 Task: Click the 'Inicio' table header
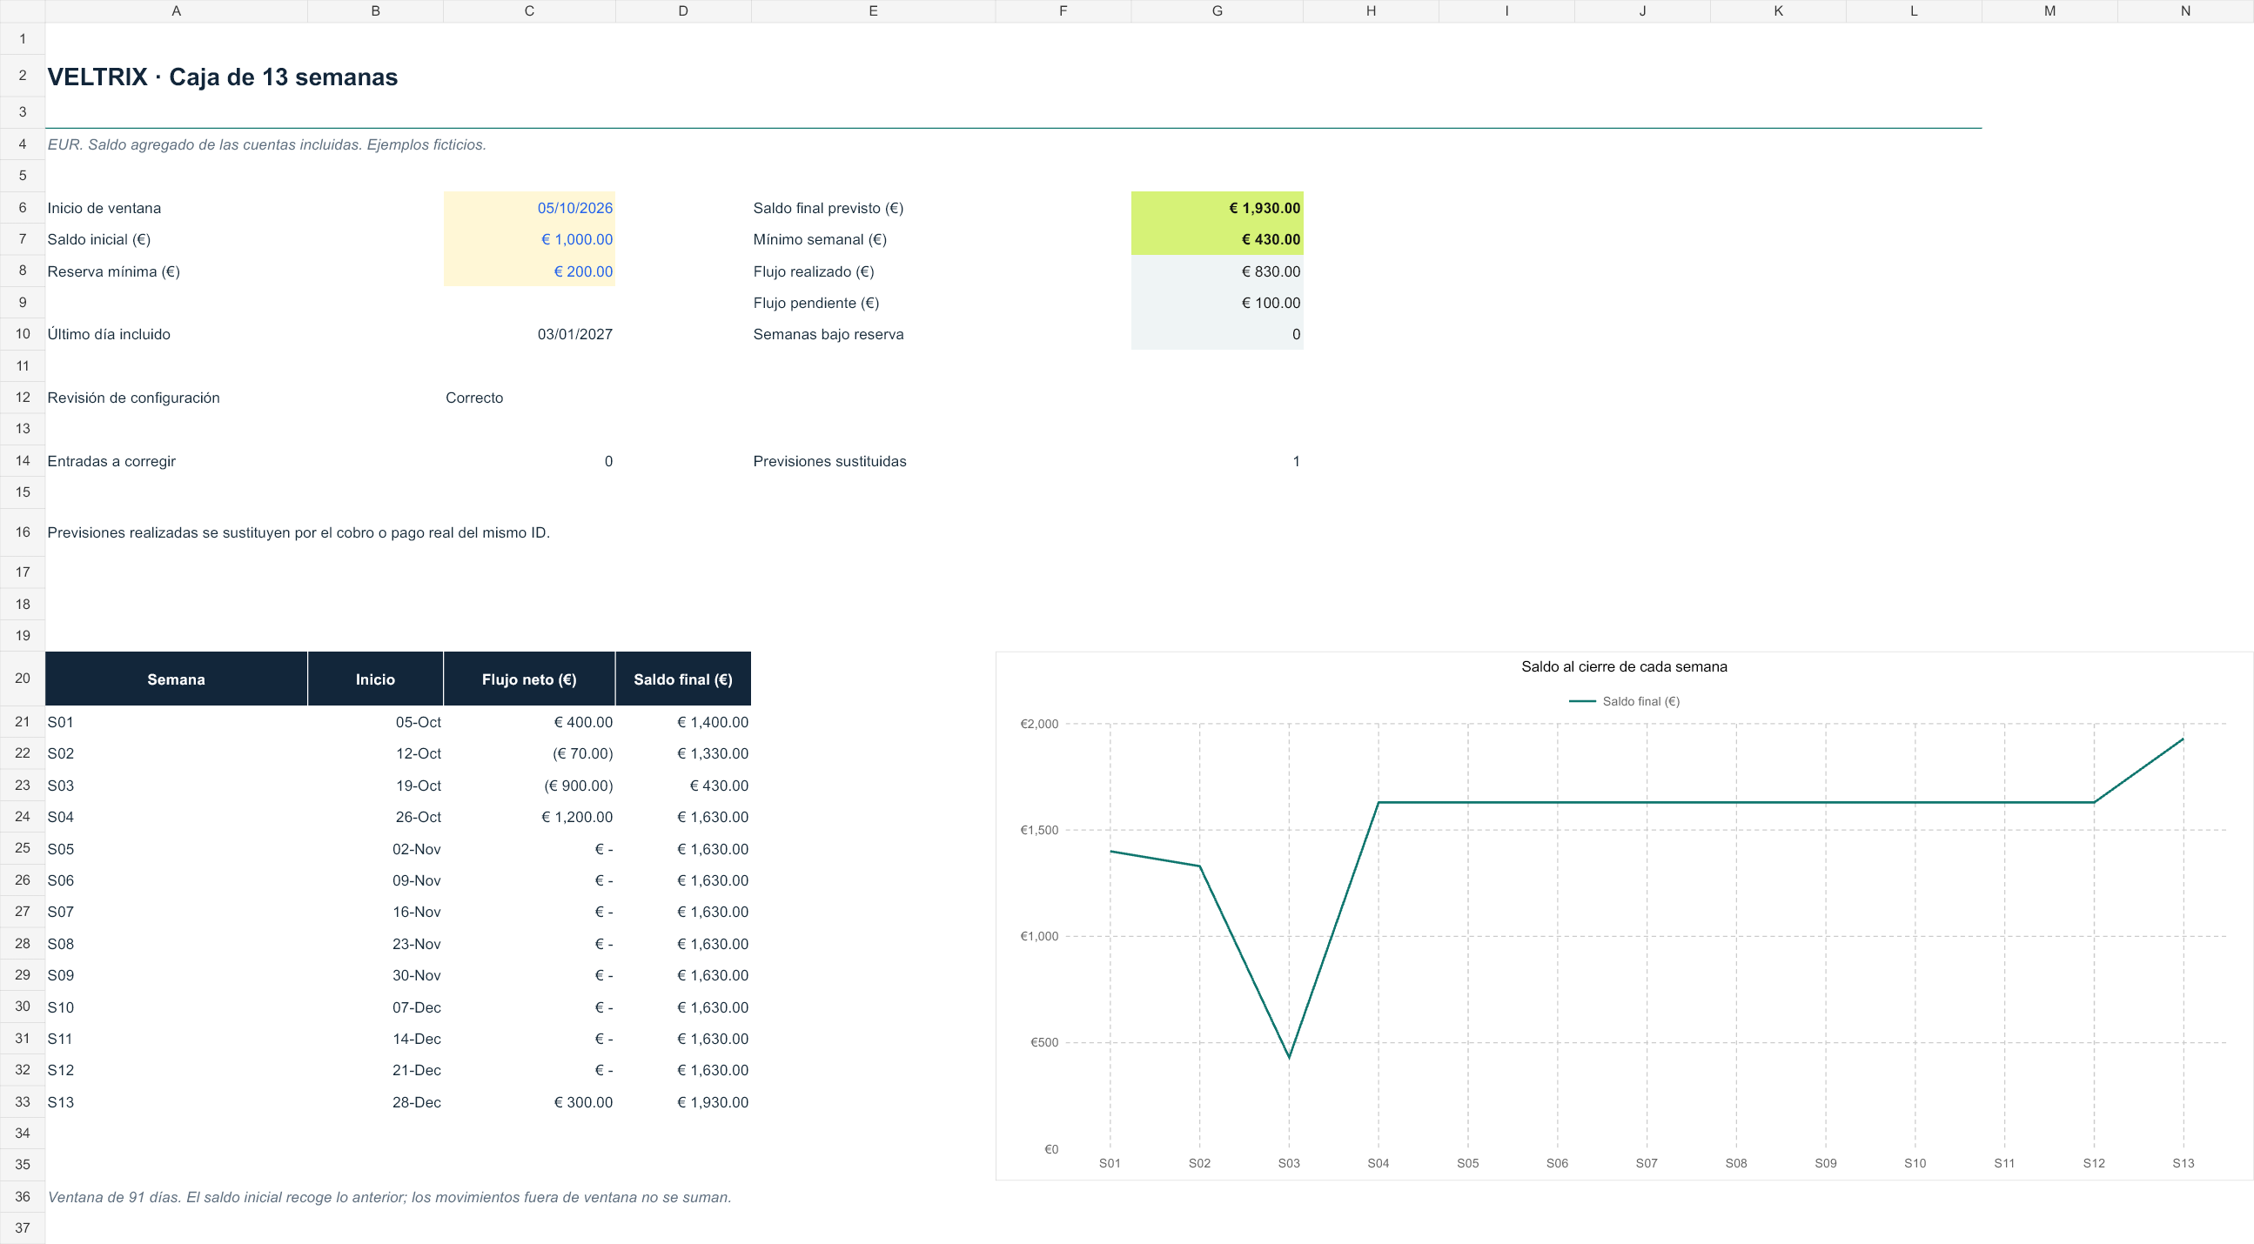coord(375,679)
